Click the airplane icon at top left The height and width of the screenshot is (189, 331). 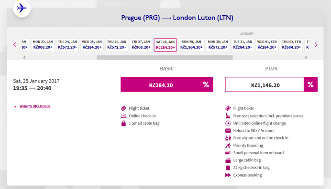pos(22,9)
